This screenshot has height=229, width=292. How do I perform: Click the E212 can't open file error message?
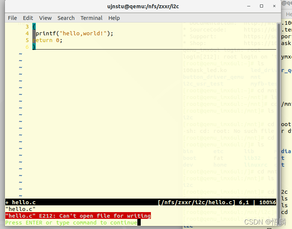pyautogui.click(x=78, y=216)
